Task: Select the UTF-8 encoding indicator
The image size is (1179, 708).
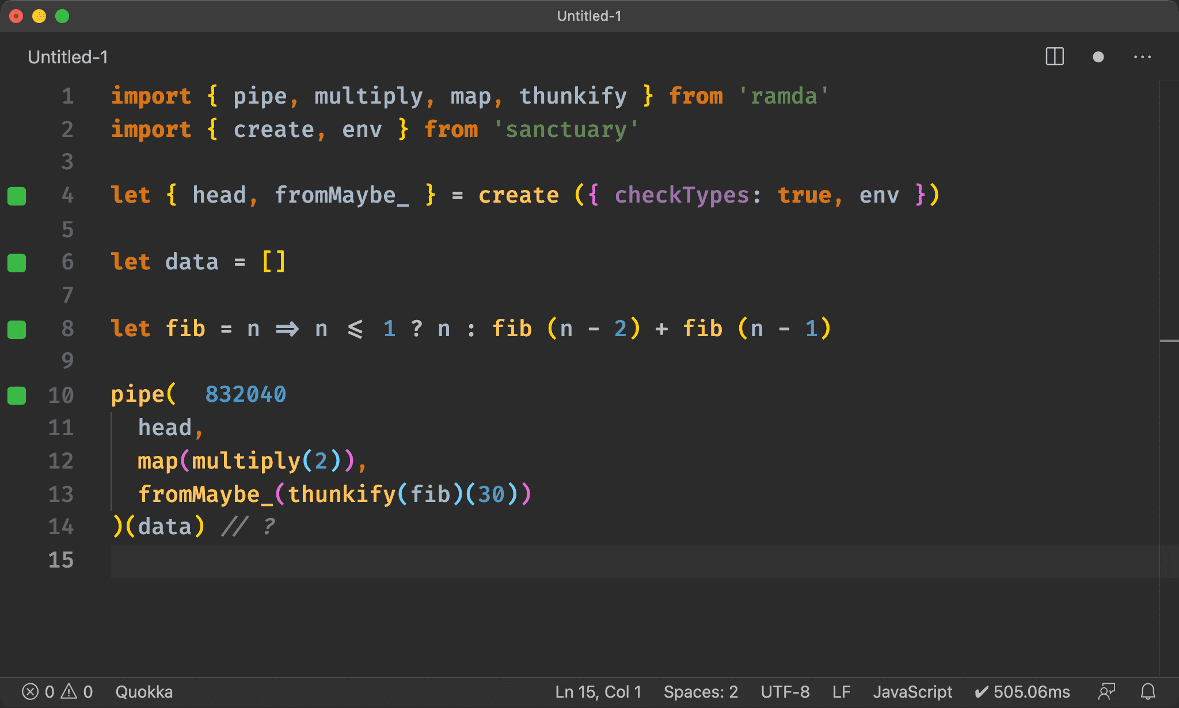Action: tap(785, 691)
